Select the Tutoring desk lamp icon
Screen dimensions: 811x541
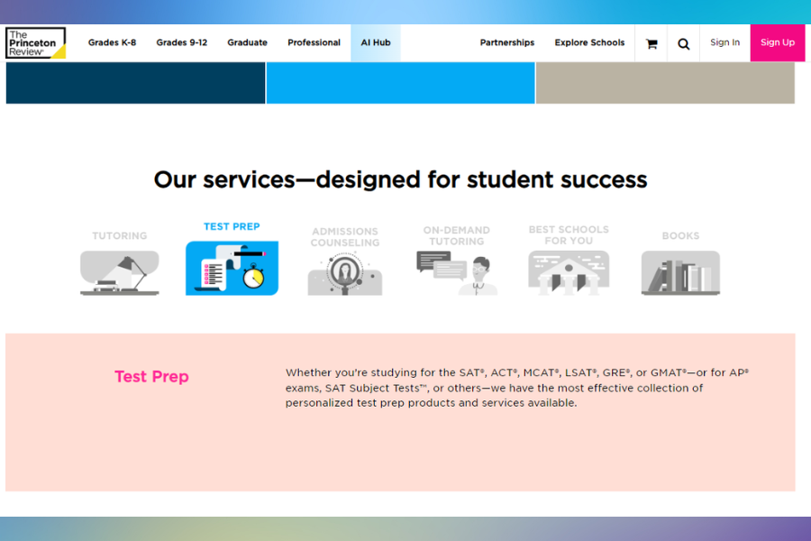tap(120, 273)
